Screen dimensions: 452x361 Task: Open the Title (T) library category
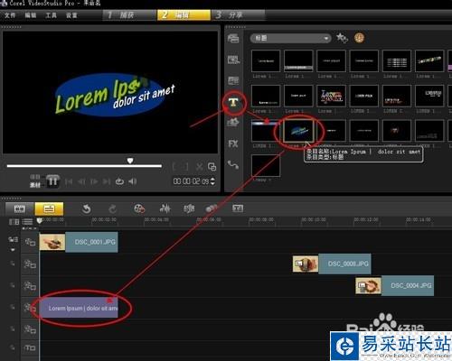[233, 103]
